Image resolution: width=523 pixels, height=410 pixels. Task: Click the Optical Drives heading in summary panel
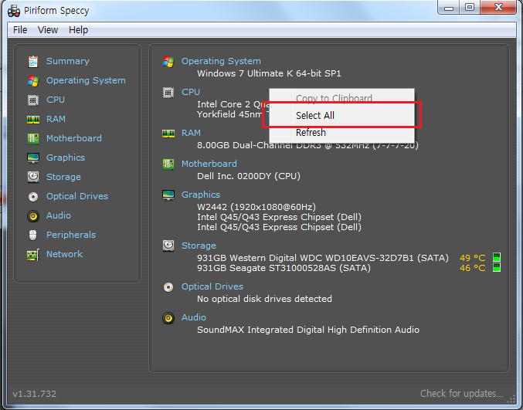tap(212, 286)
